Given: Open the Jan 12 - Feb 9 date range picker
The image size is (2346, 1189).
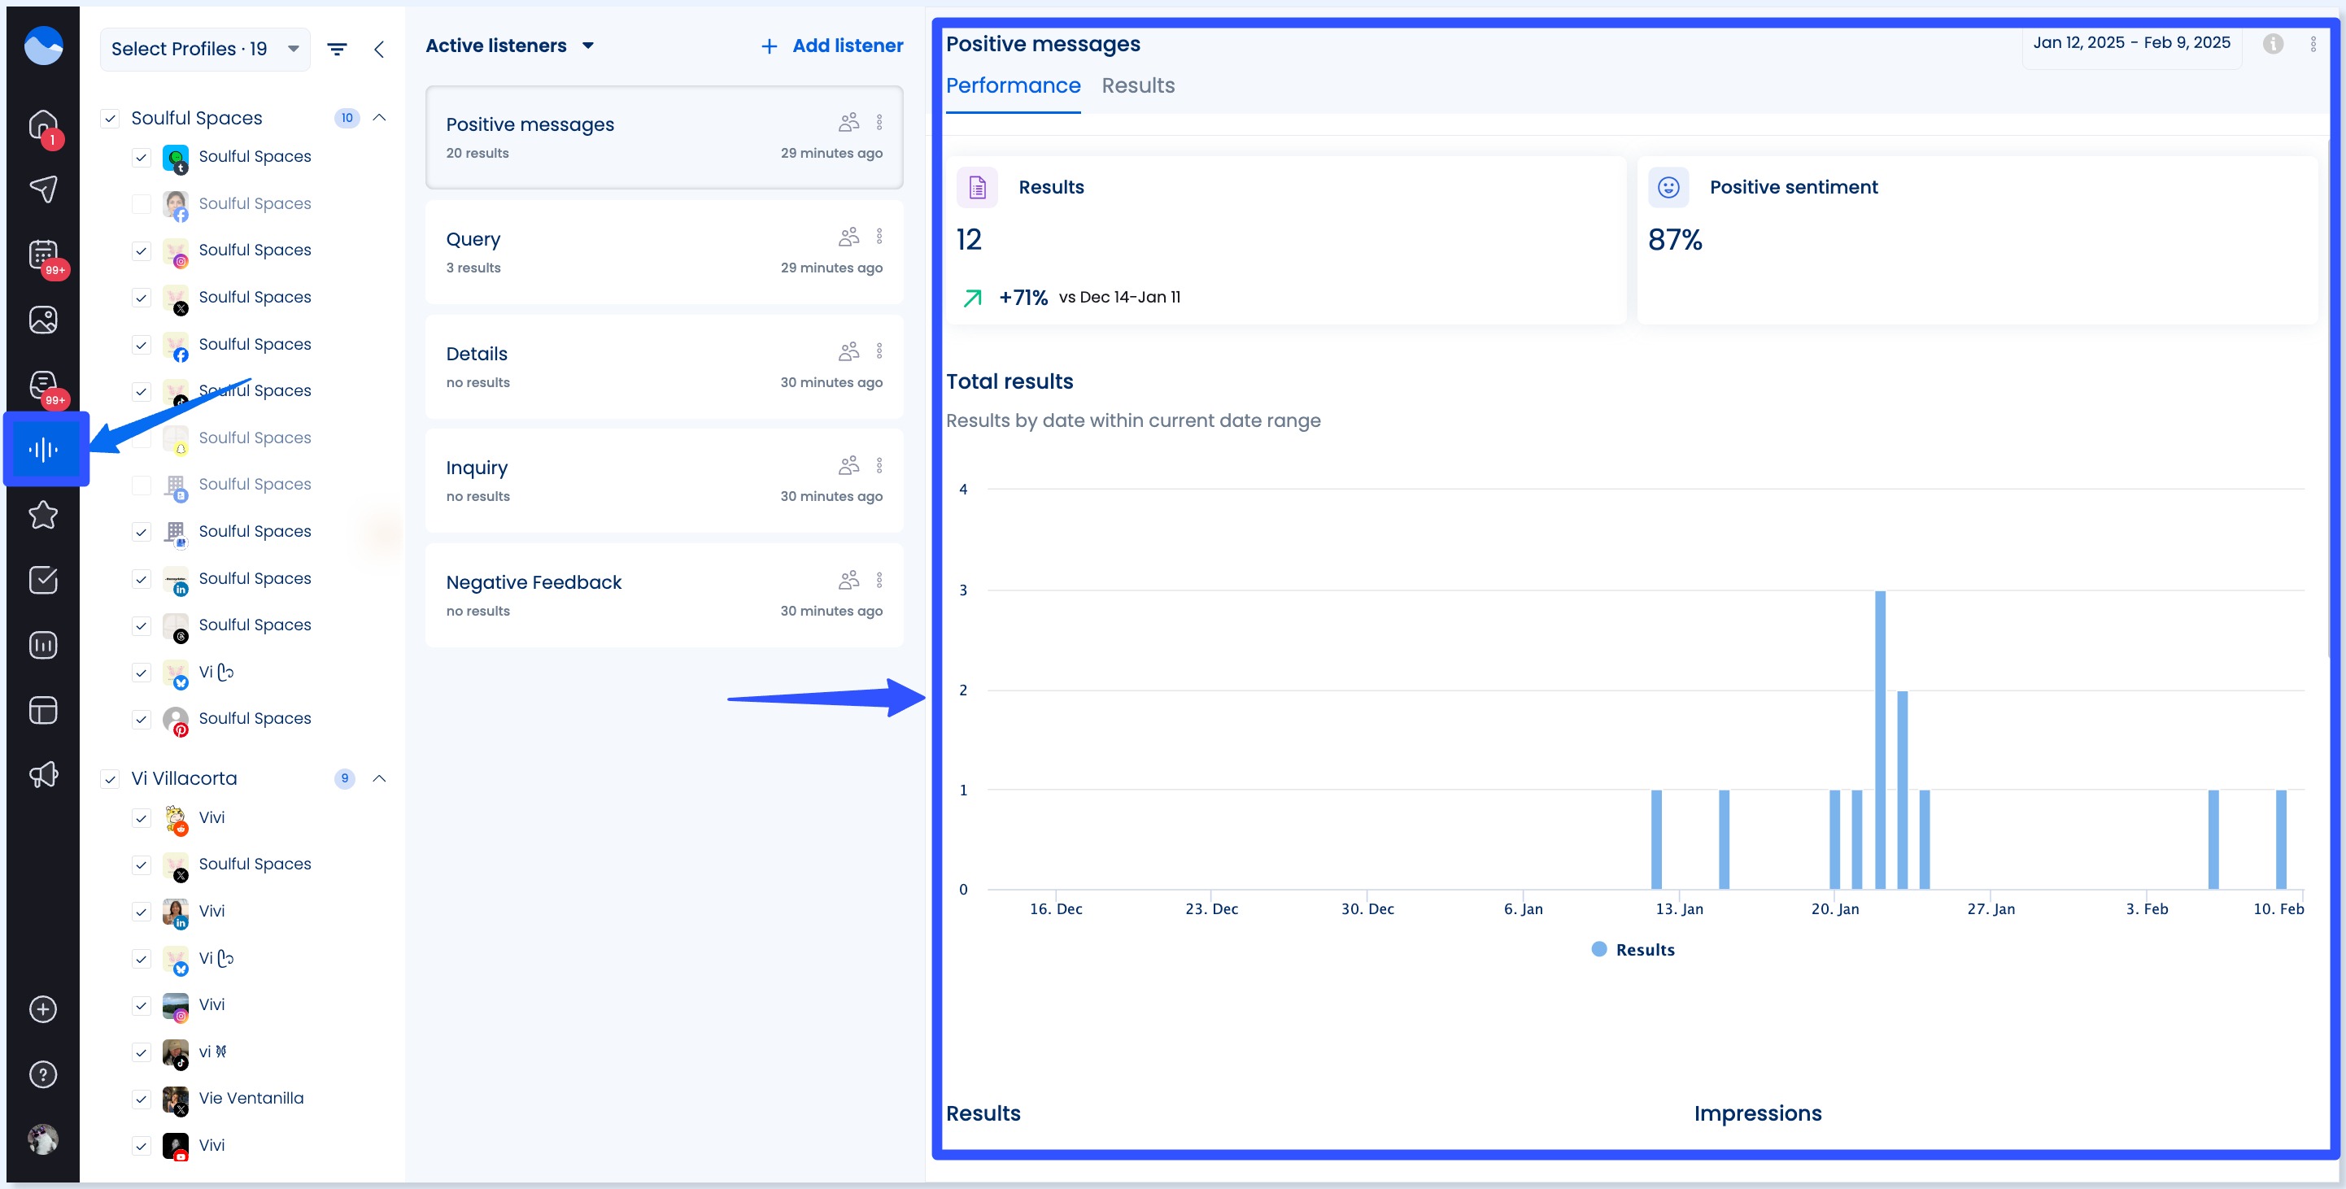Looking at the screenshot, I should [x=2131, y=41].
